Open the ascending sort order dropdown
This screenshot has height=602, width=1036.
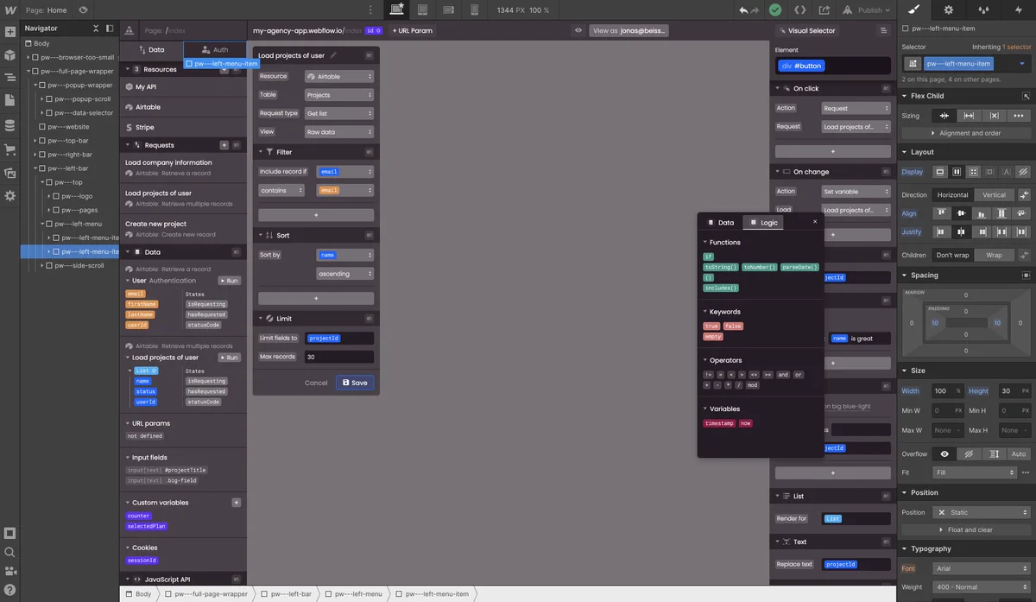345,274
